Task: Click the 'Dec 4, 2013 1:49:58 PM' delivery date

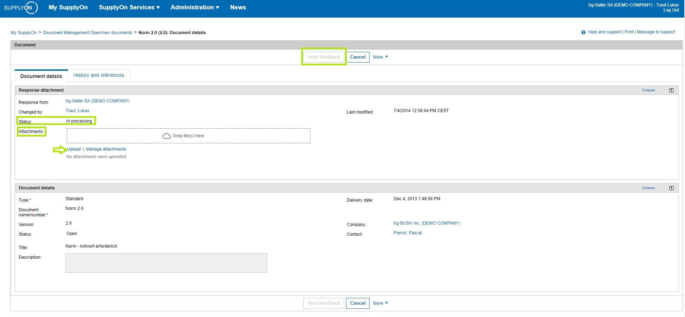Action: click(417, 199)
